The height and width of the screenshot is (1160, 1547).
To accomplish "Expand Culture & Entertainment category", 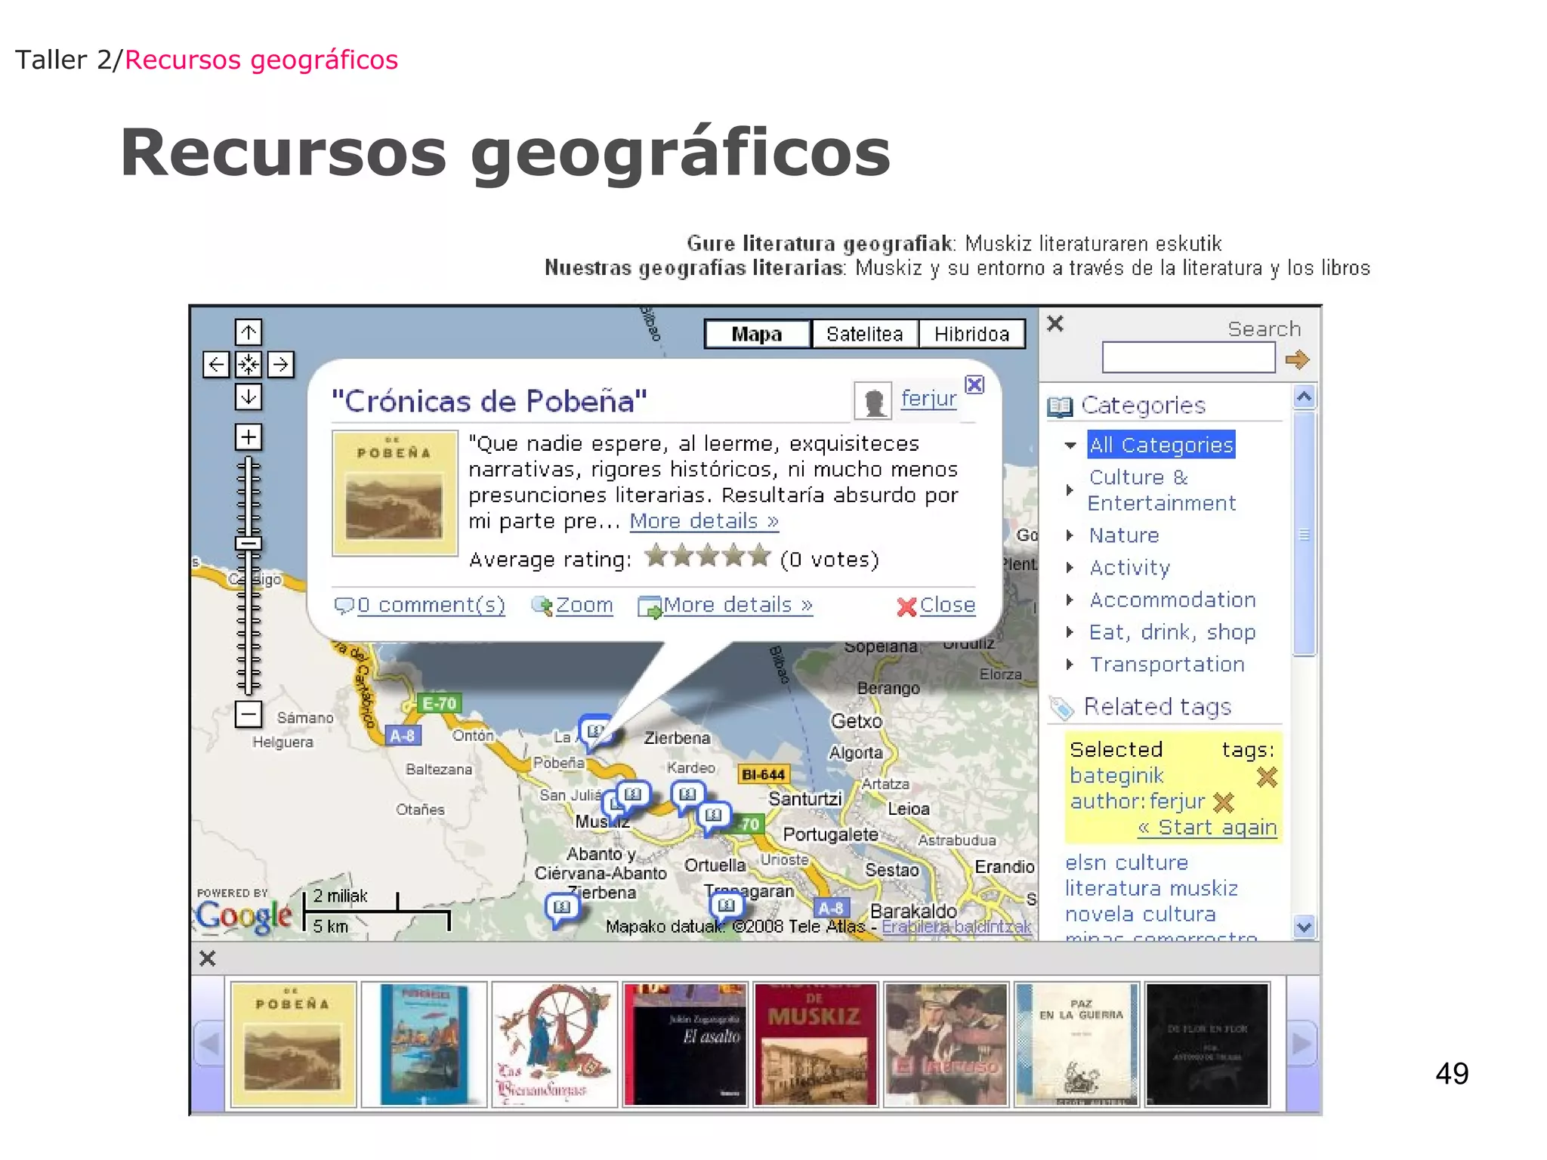I will [1069, 490].
